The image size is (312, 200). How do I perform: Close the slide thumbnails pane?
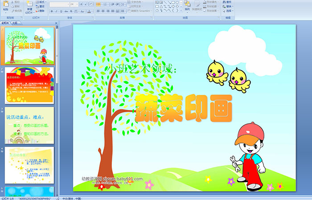tap(56, 23)
